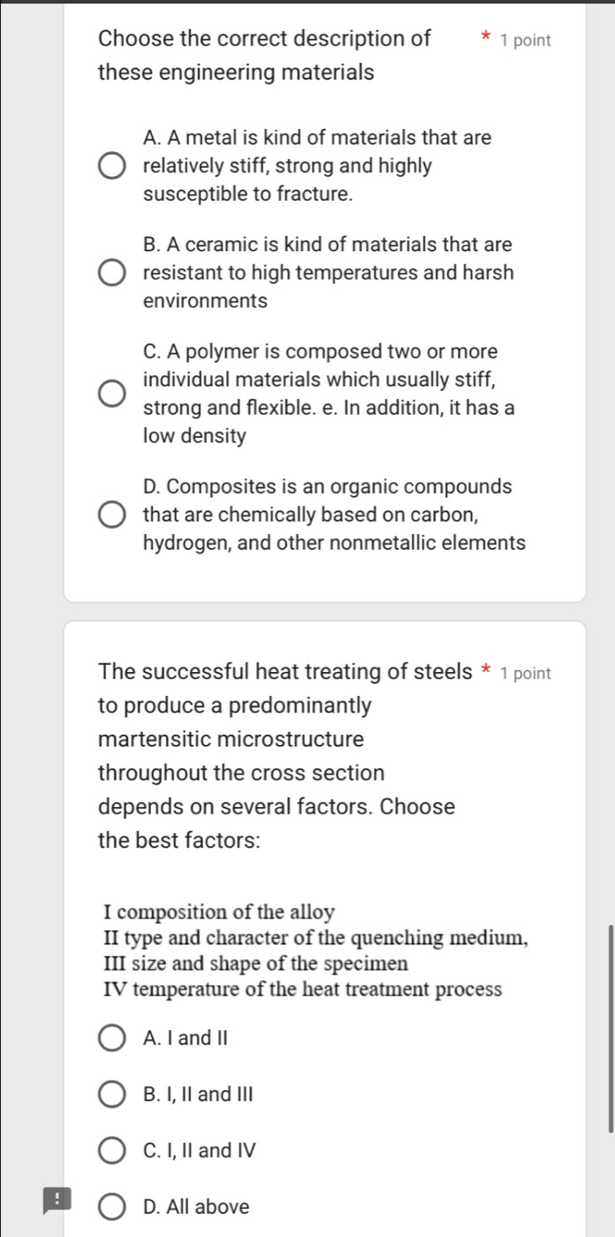The height and width of the screenshot is (1237, 615).
Task: Choose answer "D. All above"
Action: 111,1206
